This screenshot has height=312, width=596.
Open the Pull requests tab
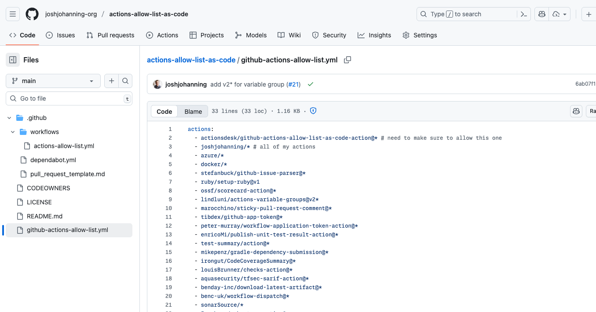tap(110, 35)
